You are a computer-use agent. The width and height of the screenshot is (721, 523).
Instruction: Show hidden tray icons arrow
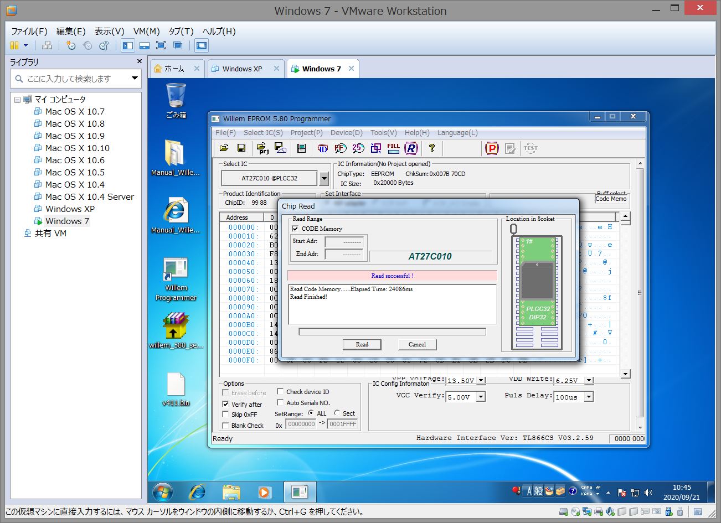pos(608,492)
